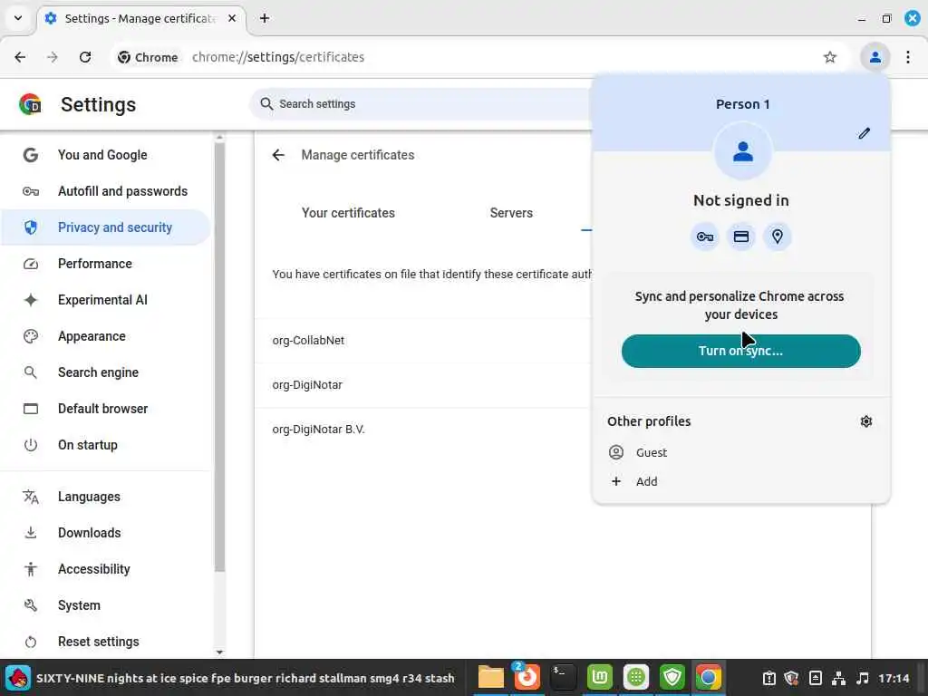Click the browser back arrow
The width and height of the screenshot is (928, 696).
click(x=20, y=57)
